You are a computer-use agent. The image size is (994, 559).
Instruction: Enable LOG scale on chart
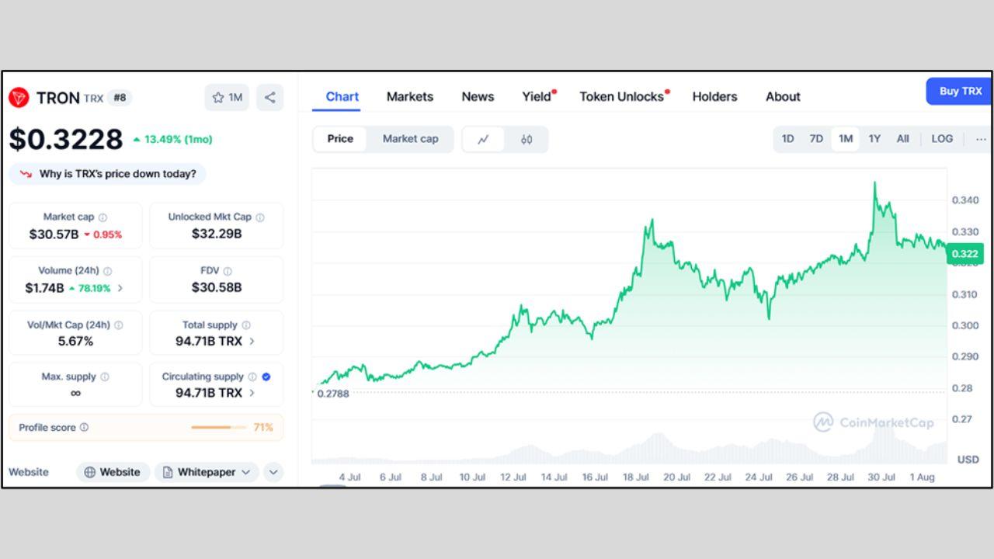(942, 139)
